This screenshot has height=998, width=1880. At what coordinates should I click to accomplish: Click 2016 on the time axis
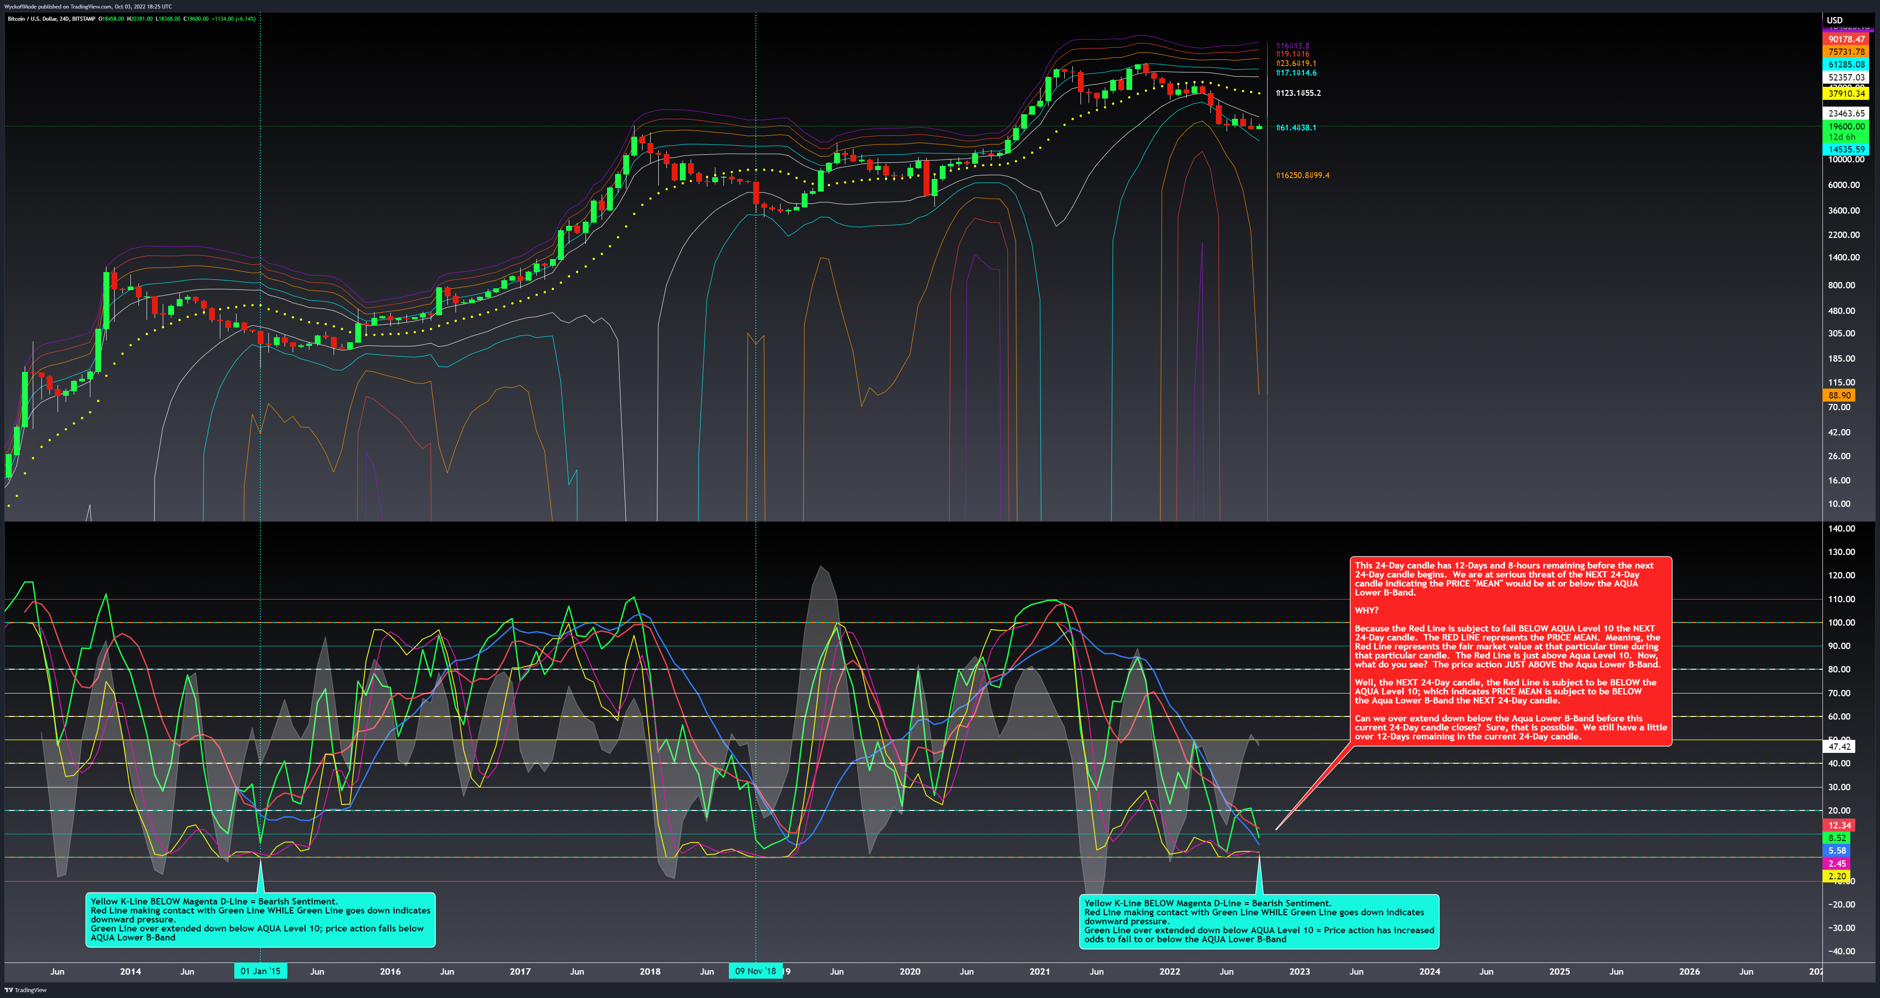click(390, 971)
